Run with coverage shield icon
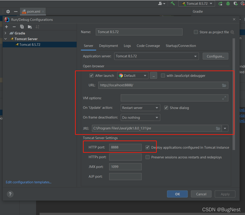The height and width of the screenshot is (215, 245). pyautogui.click(x=236, y=4)
